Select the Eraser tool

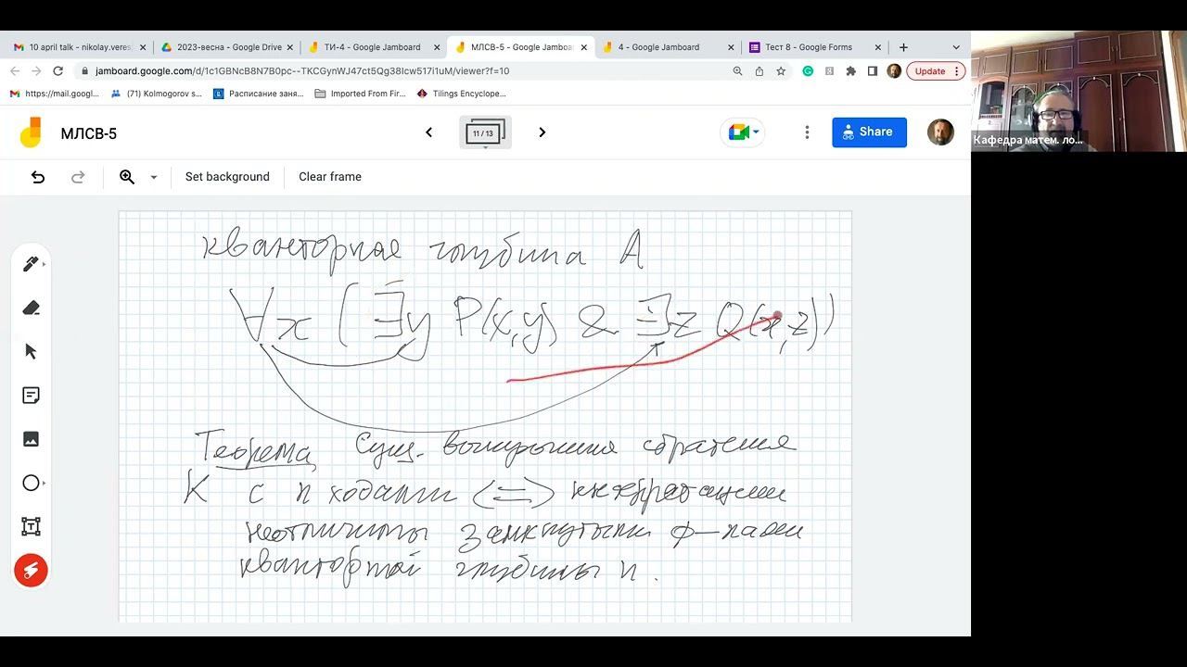(x=31, y=308)
